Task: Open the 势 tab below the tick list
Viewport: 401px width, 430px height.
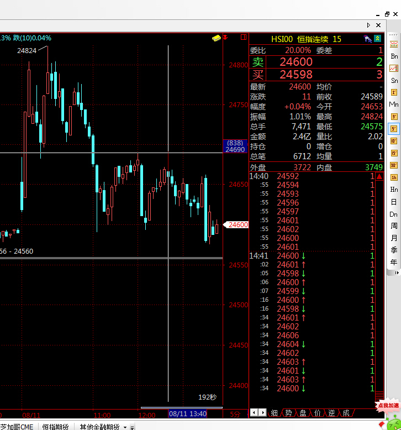Action: click(x=288, y=413)
